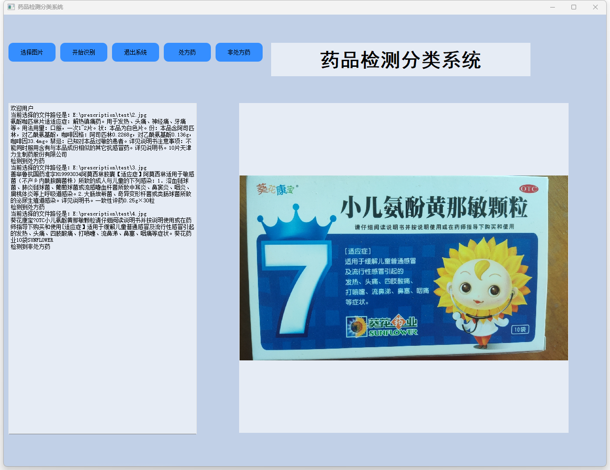Exit via the 退出系统 button
610x470 pixels.
pyautogui.click(x=136, y=52)
